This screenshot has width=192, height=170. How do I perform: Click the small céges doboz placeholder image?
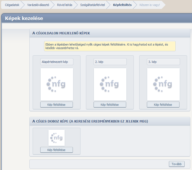tap(57, 138)
